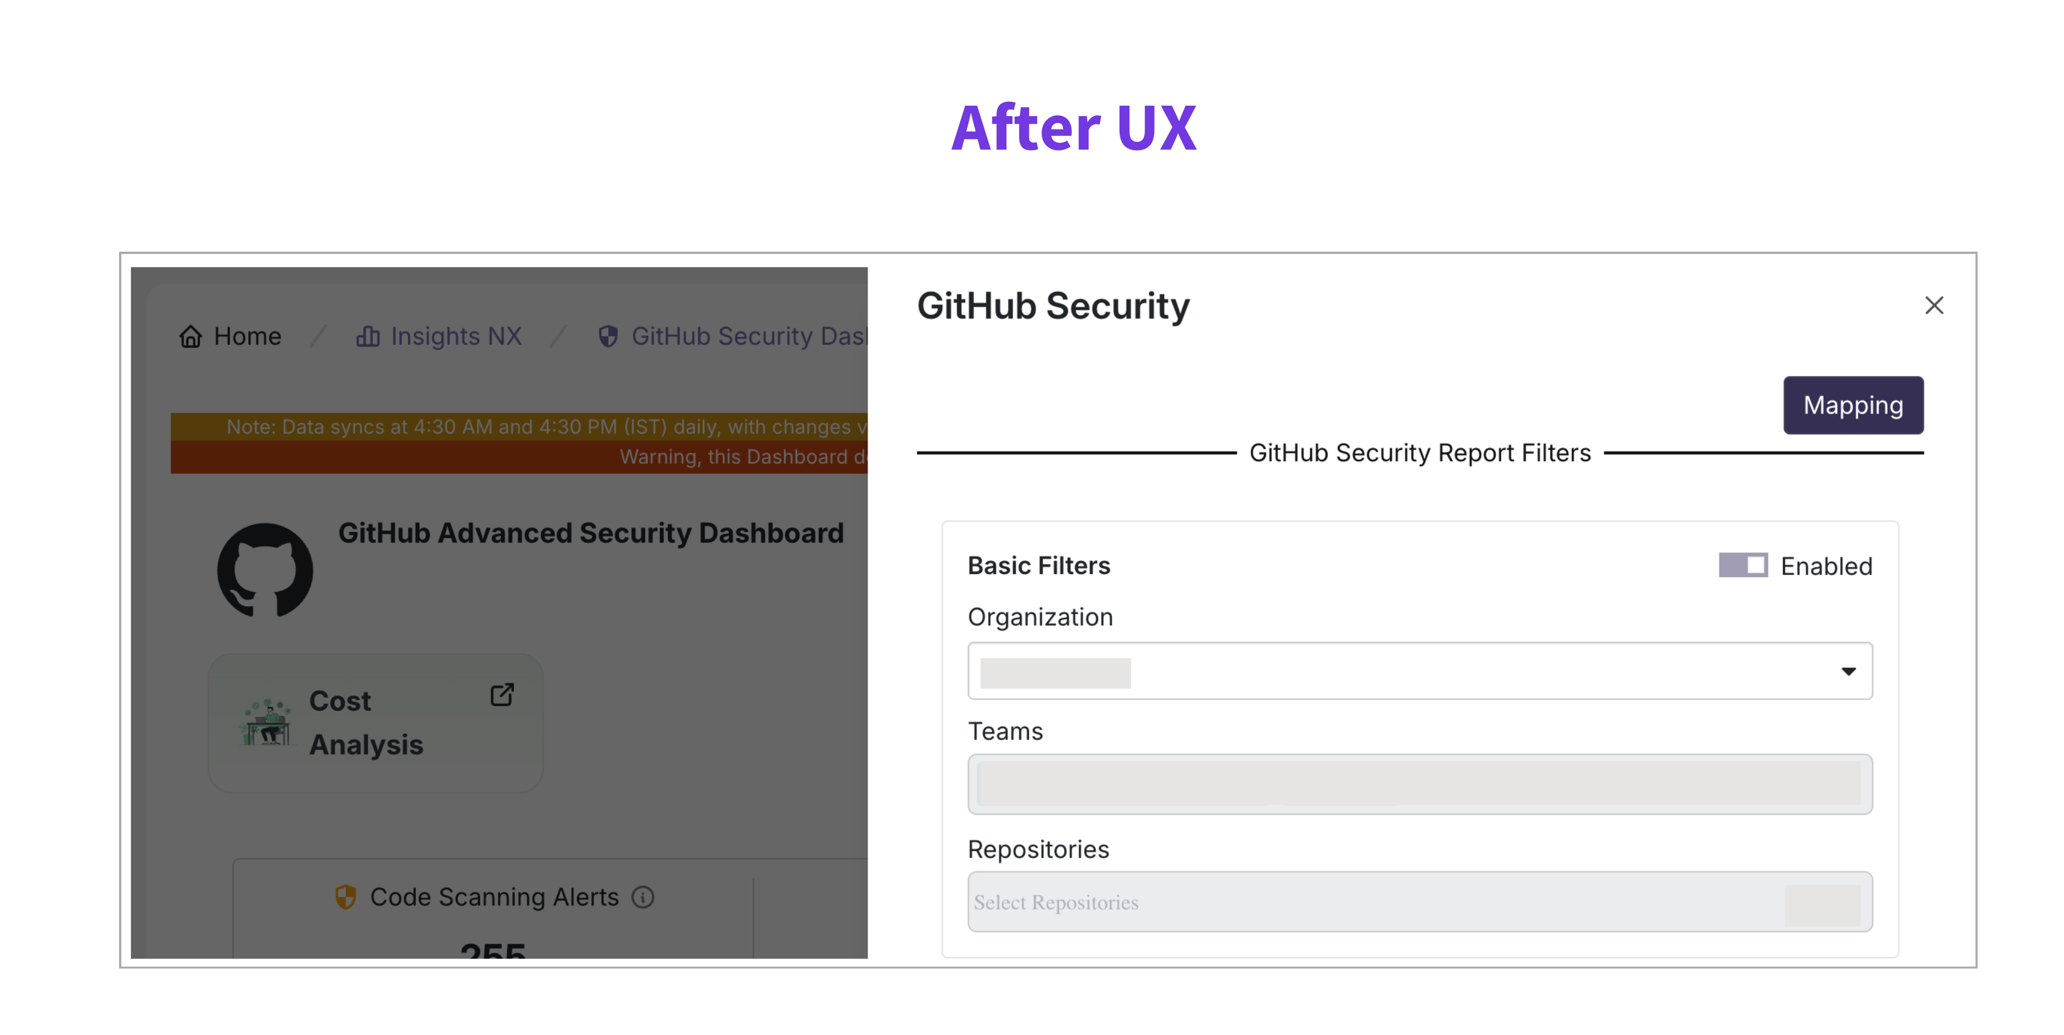Show info for Code Scanning Alerts

pos(643,897)
